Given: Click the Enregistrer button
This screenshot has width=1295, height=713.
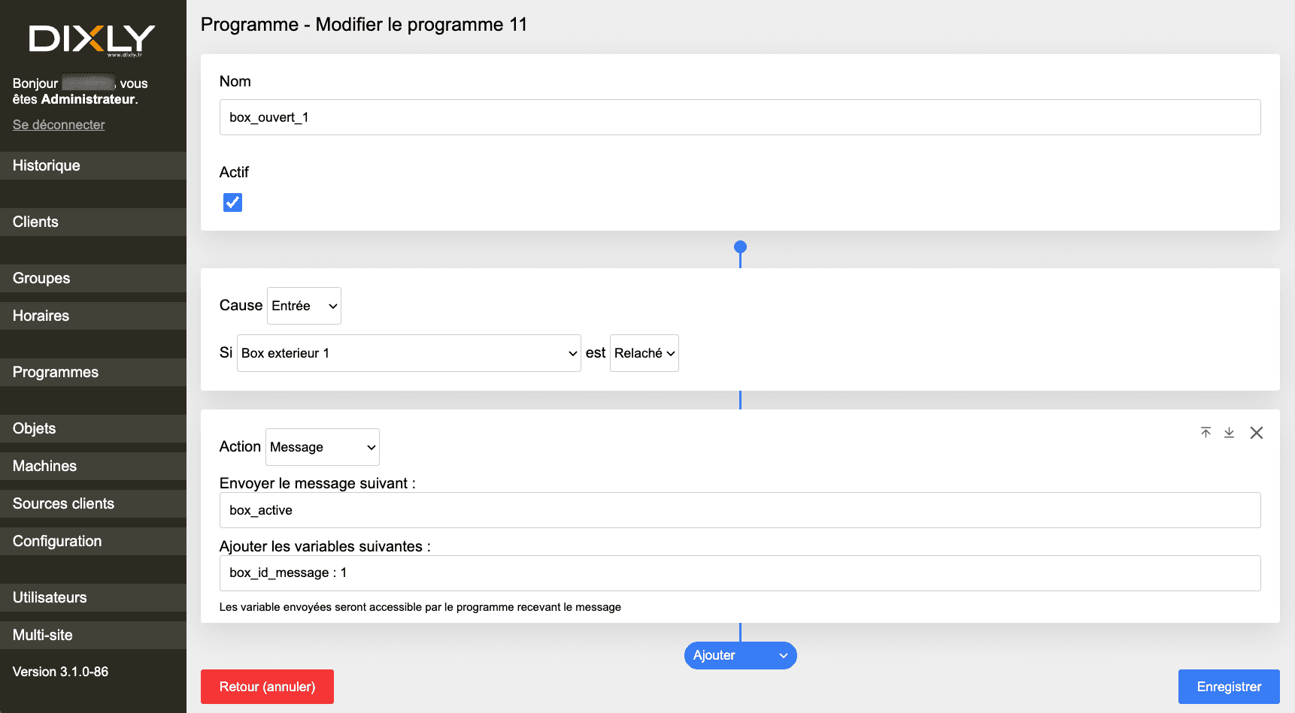Looking at the screenshot, I should (1229, 686).
